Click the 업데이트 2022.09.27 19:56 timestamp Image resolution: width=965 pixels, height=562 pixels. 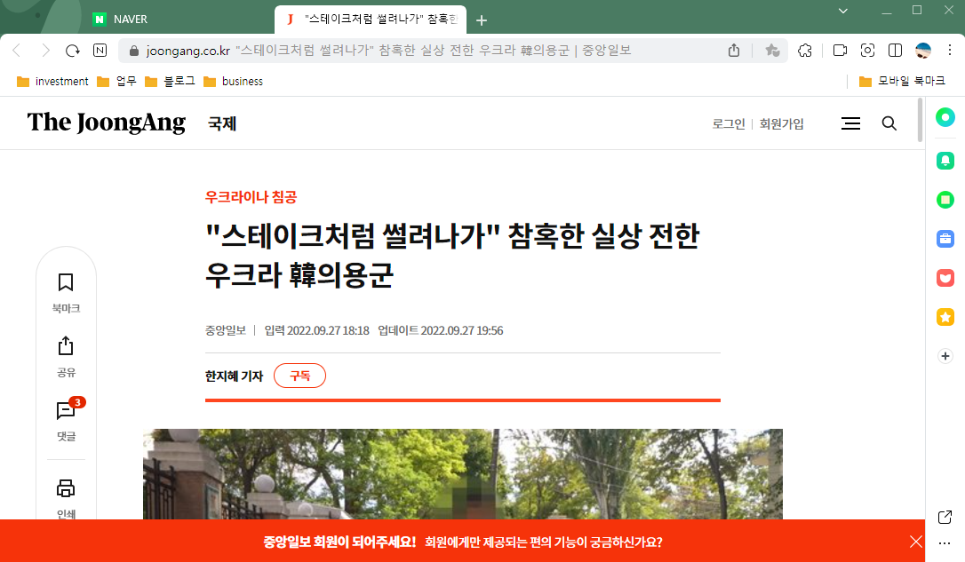click(x=441, y=331)
